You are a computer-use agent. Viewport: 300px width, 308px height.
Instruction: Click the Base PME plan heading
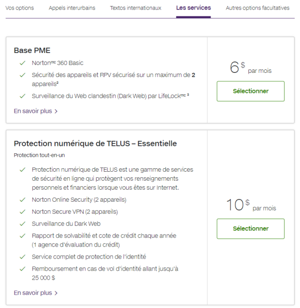pyautogui.click(x=32, y=50)
